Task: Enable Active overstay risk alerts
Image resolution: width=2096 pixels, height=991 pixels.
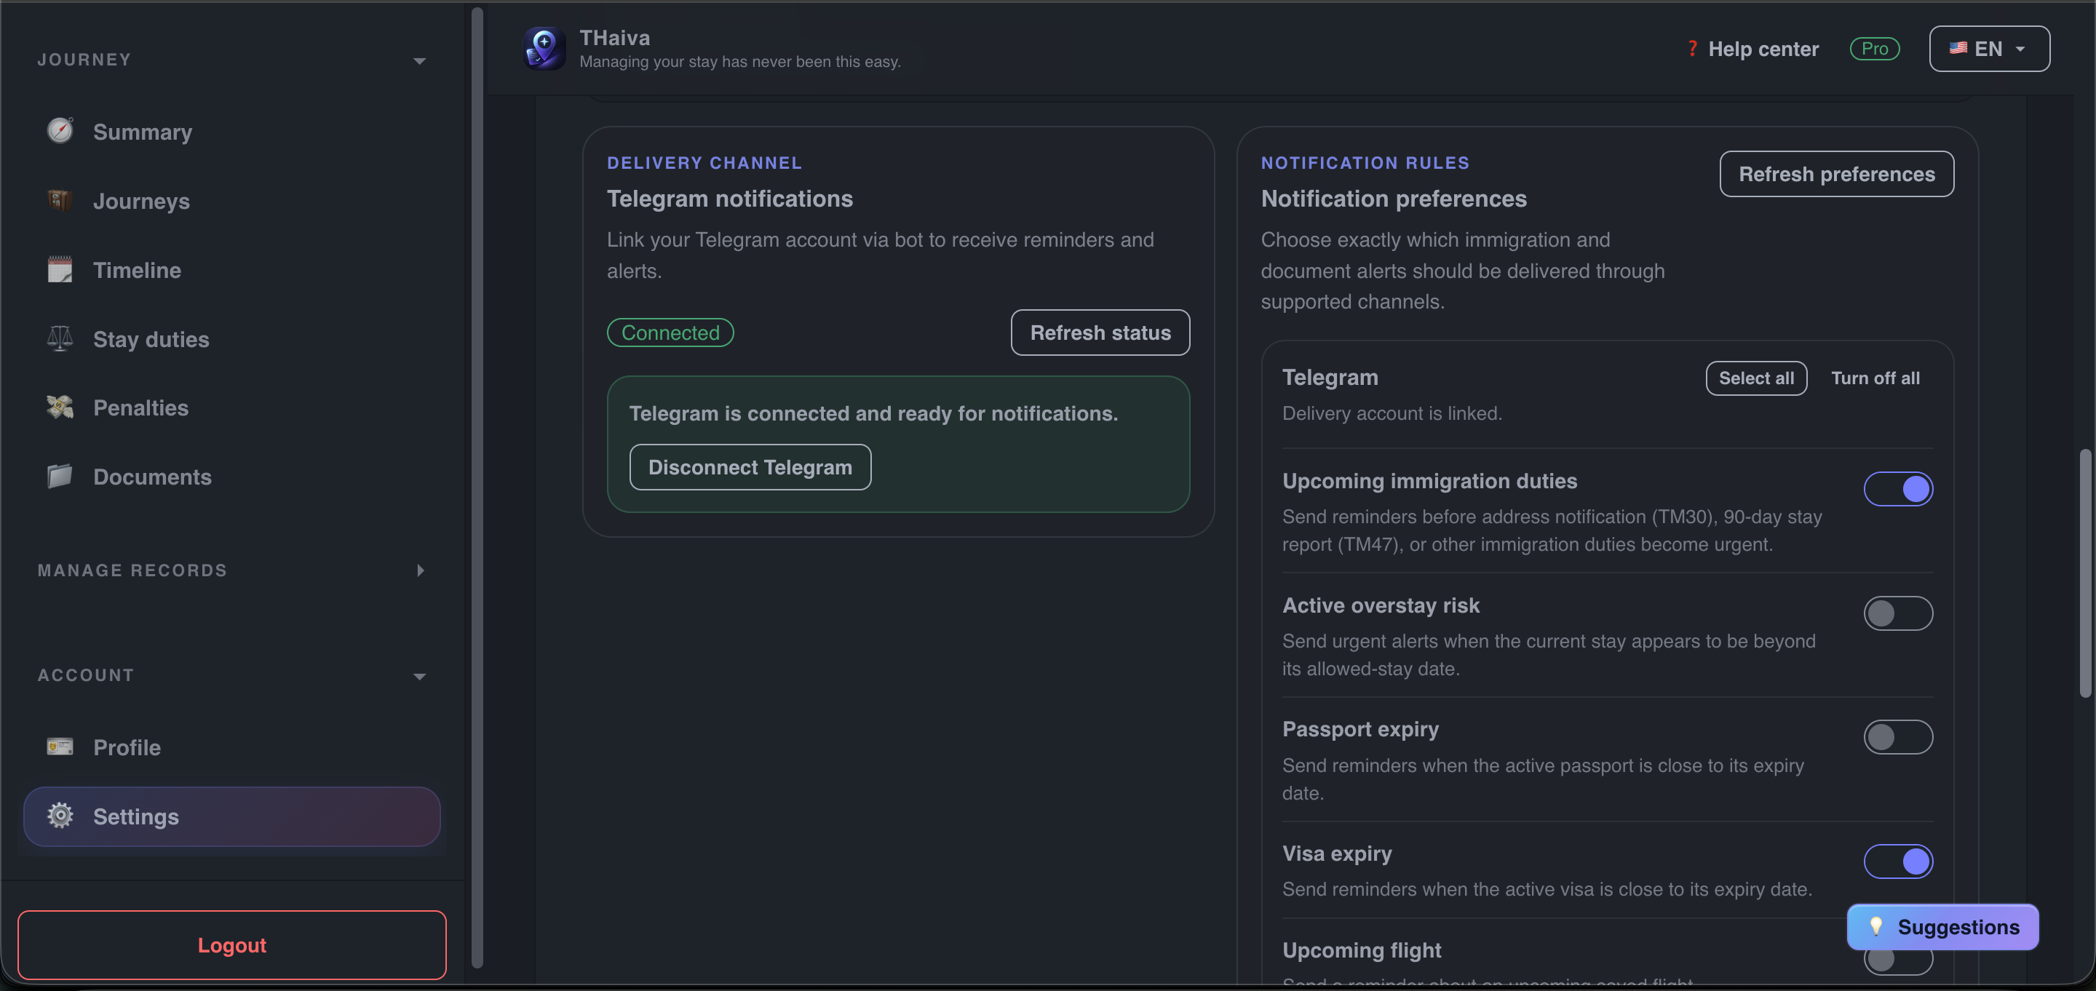Action: coord(1897,613)
